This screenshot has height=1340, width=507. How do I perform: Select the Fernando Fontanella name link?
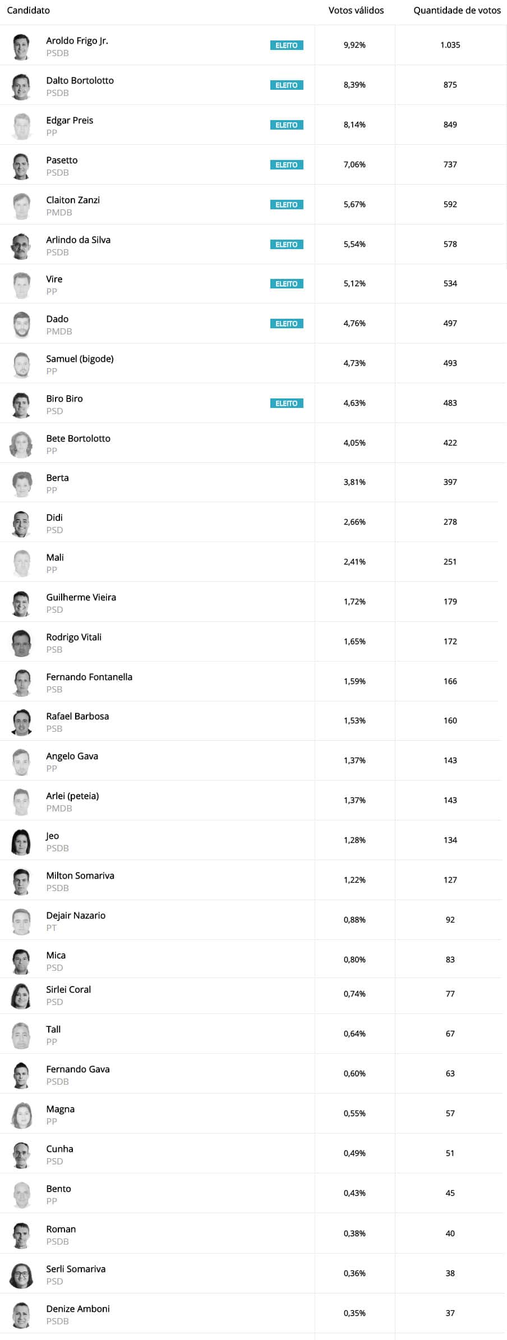[89, 677]
